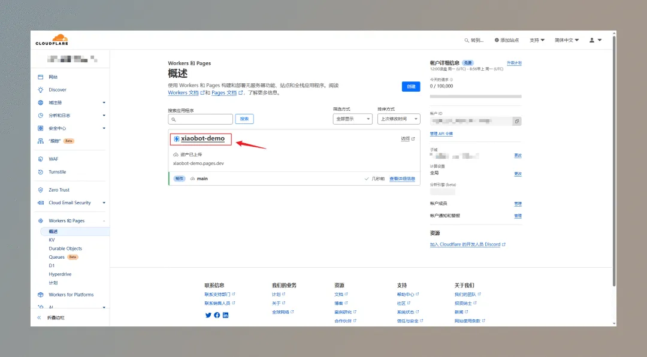Viewport: 647px width, 357px height.
Task: Open Queues in the sidebar
Action: (56, 257)
